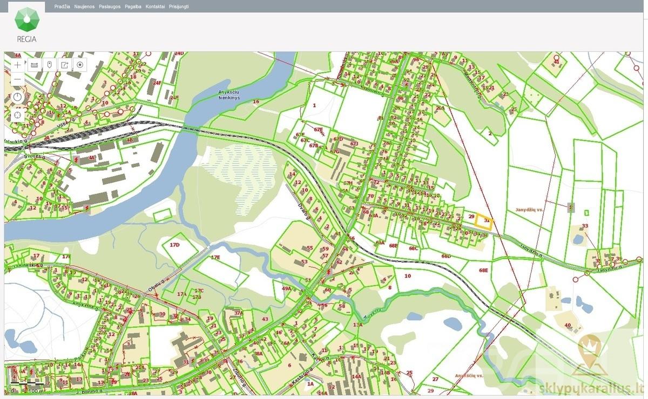Select parcel labeled 14A near bottom
This screenshot has width=648, height=399.
coord(356,376)
